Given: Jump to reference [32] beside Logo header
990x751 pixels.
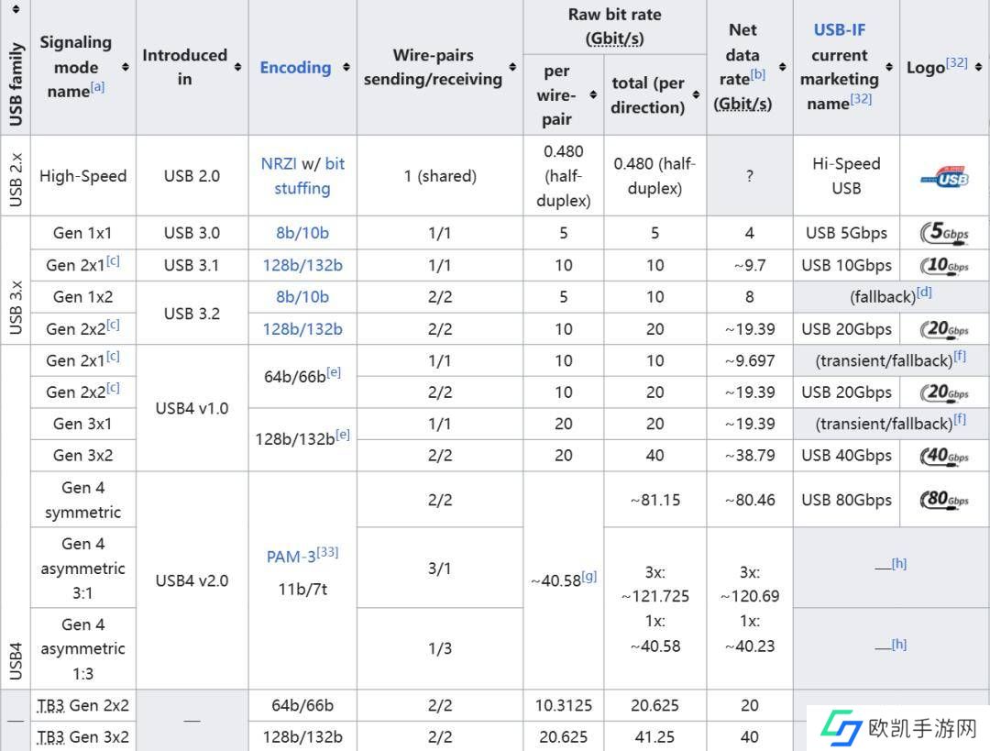Looking at the screenshot, I should point(956,62).
